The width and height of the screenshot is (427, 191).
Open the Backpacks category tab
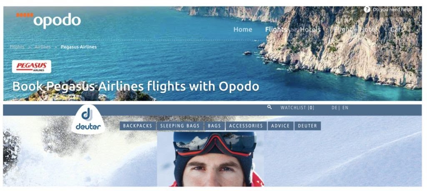pyautogui.click(x=138, y=126)
